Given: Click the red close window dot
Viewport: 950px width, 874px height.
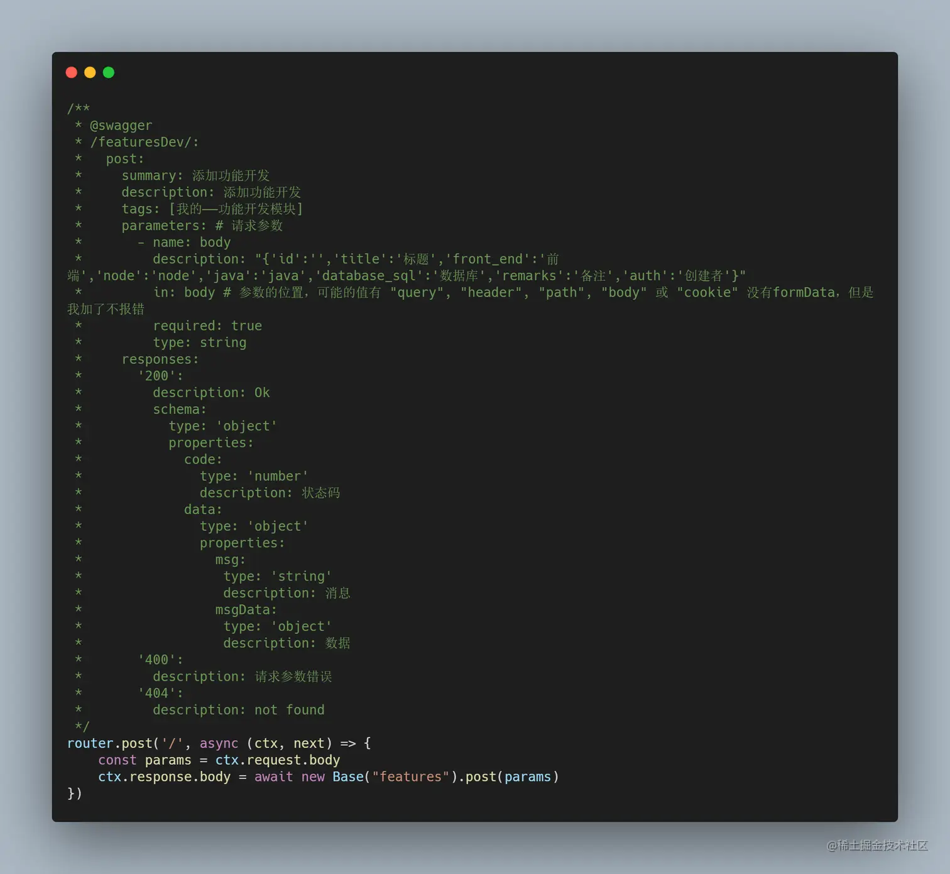Looking at the screenshot, I should pos(72,73).
